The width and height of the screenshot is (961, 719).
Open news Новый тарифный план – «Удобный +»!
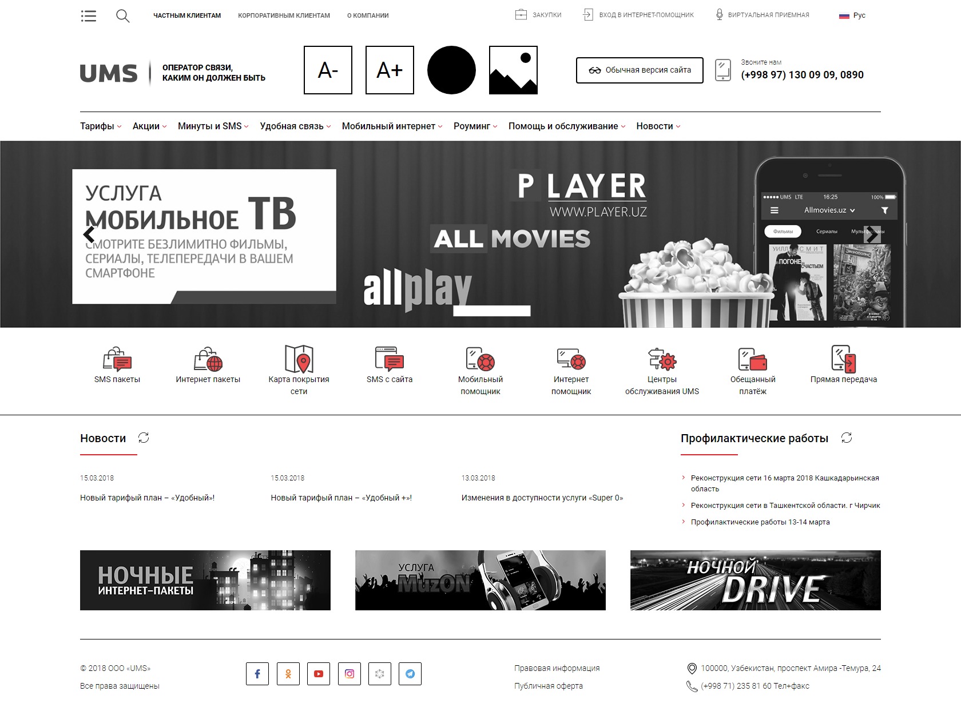point(341,498)
